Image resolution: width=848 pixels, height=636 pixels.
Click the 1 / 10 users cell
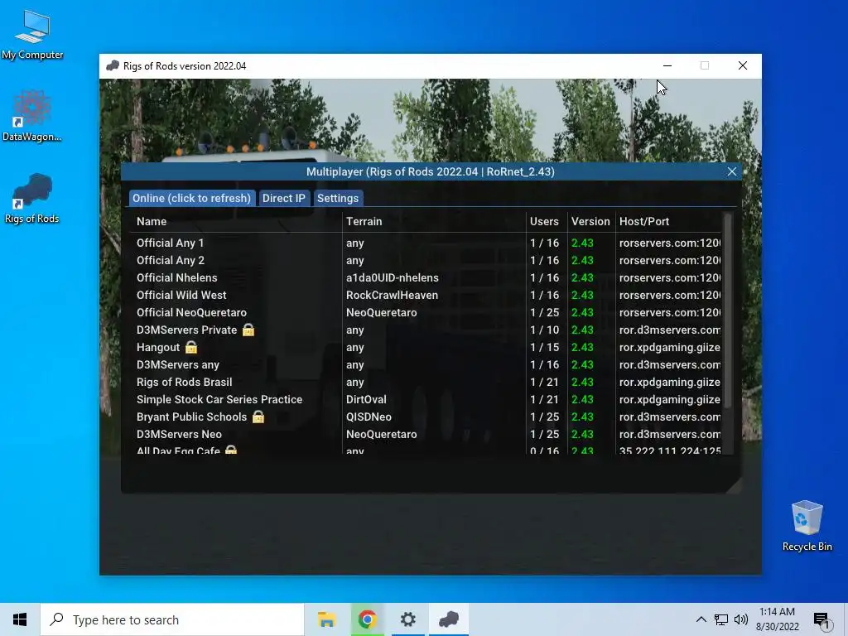[545, 330]
